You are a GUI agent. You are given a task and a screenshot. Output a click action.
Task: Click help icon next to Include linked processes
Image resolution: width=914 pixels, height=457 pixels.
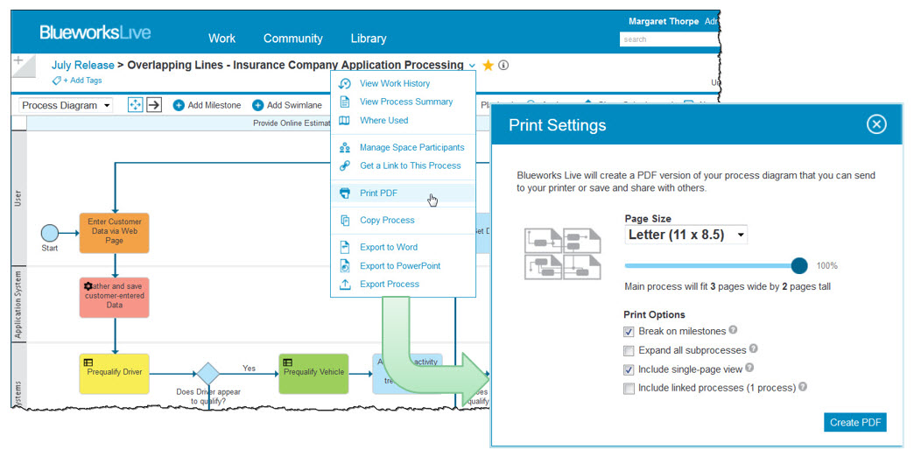click(803, 386)
